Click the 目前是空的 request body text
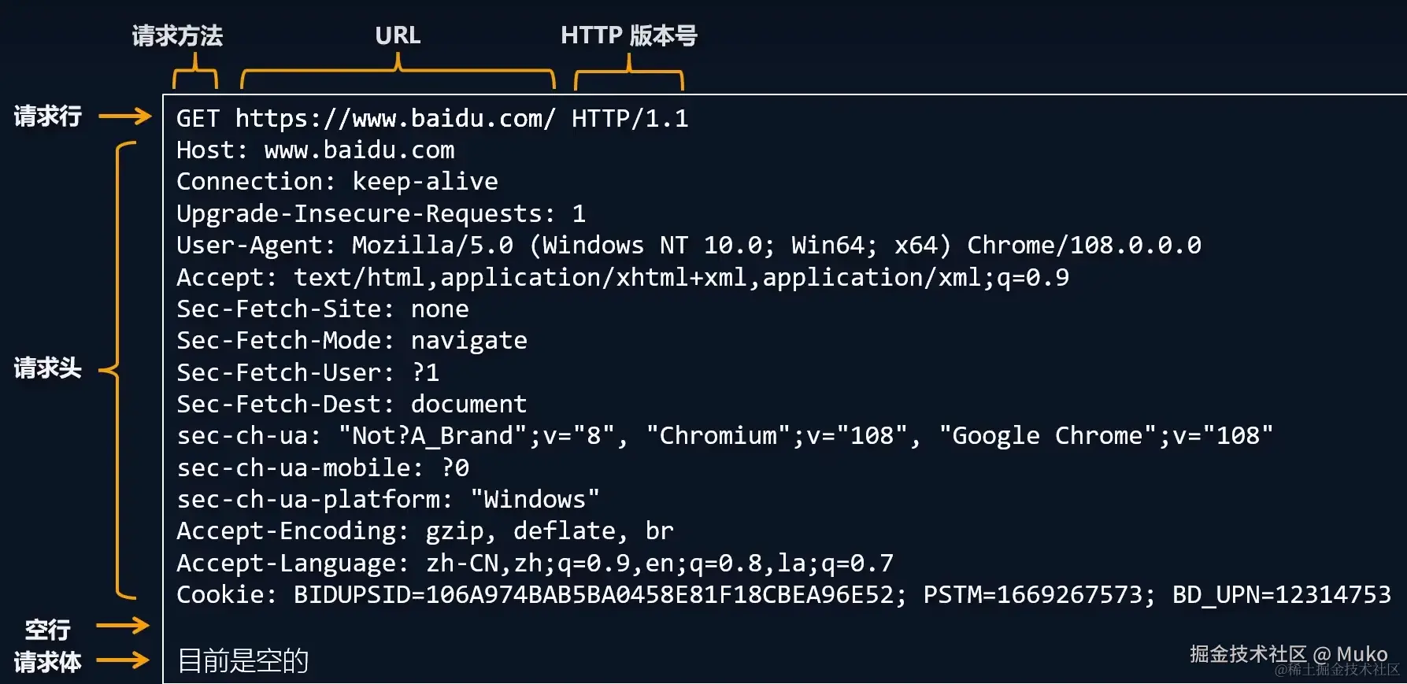The image size is (1407, 684). pos(243,660)
